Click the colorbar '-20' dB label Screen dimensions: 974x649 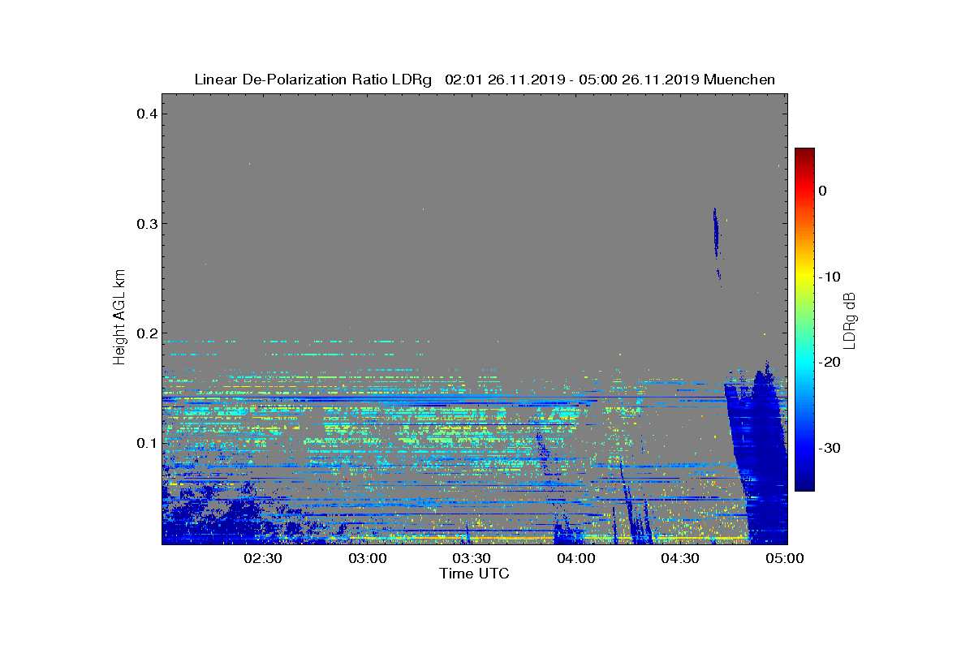830,363
